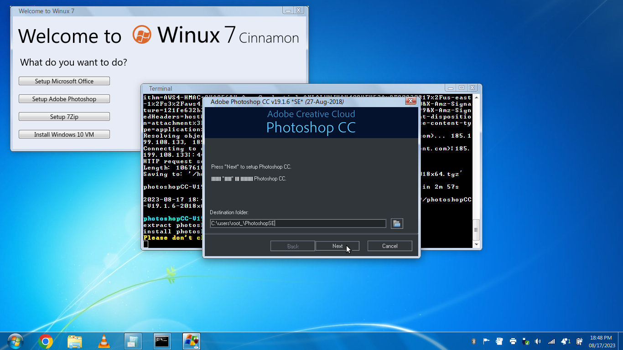The width and height of the screenshot is (623, 350).
Task: Minimize the Welcome to Winux 7 window
Action: [x=288, y=10]
